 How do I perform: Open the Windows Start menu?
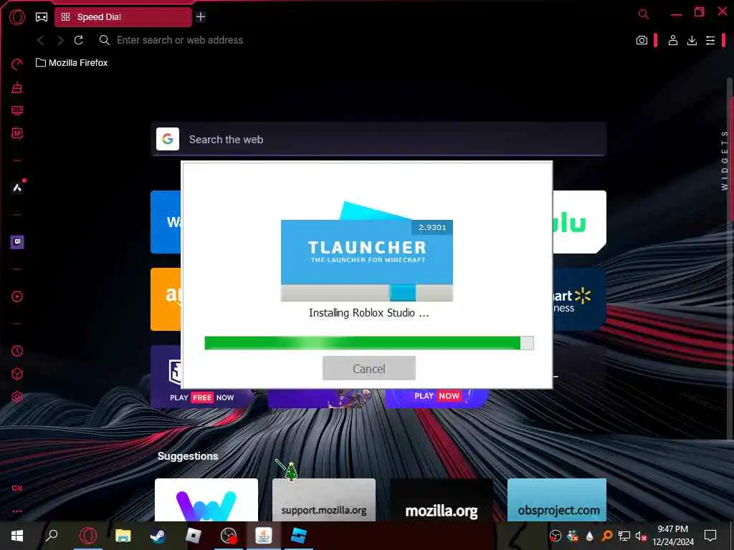17,536
